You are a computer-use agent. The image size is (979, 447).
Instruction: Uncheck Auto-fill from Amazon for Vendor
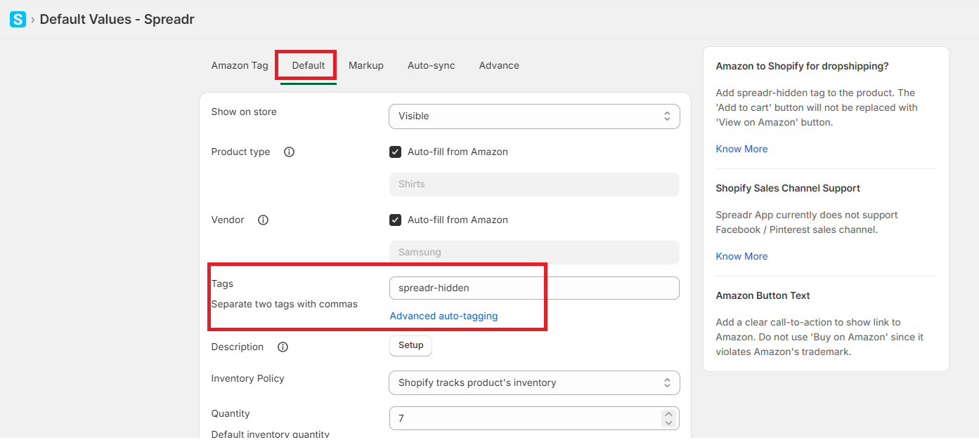396,220
